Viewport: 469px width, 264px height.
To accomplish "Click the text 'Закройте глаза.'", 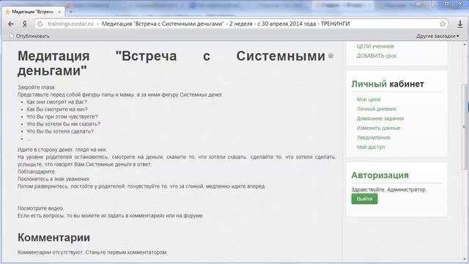I will [36, 87].
